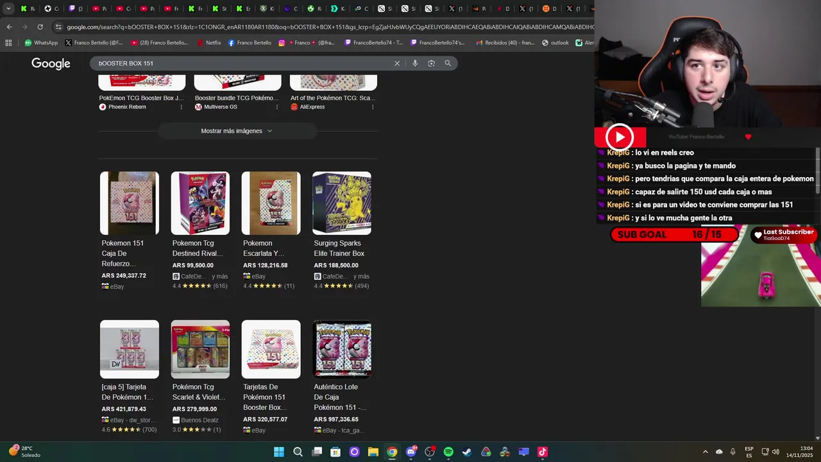
Task: Switch to the first Kick tab
Action: [x=29, y=8]
